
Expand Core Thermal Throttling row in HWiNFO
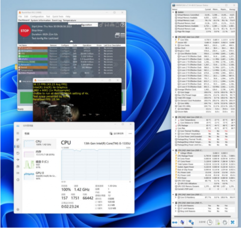tap(176, 131)
